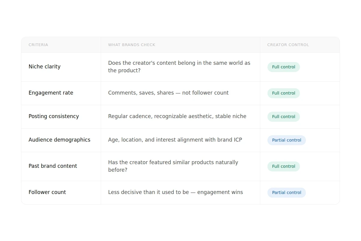This screenshot has height=241, width=361.
Task: Select the Posting consistency row label
Action: 54,116
